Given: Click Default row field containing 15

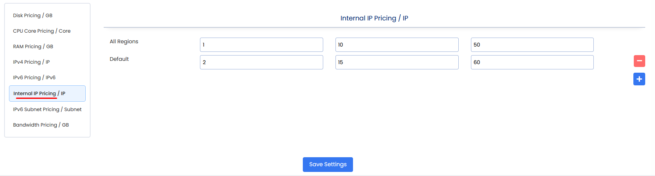Looking at the screenshot, I should click(x=397, y=62).
